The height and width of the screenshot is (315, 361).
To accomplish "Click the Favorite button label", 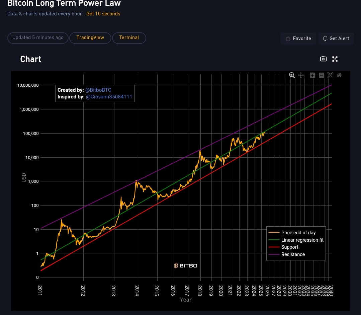I will pos(302,38).
